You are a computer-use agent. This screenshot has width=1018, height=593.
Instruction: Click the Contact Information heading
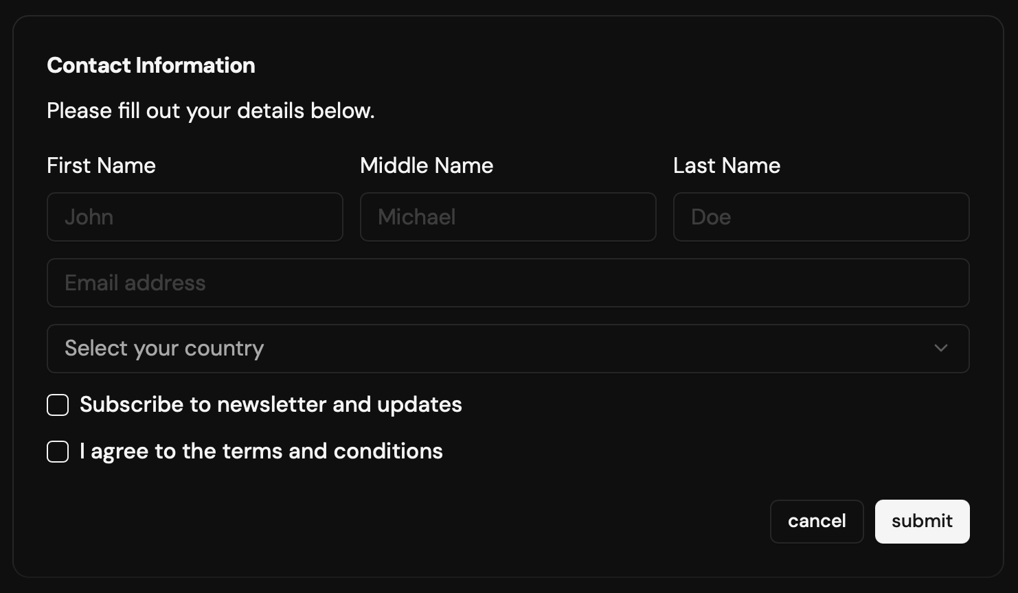(150, 65)
